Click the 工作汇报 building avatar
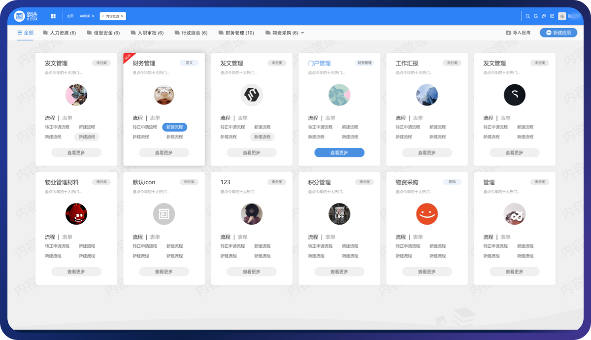The image size is (591, 340). click(427, 95)
